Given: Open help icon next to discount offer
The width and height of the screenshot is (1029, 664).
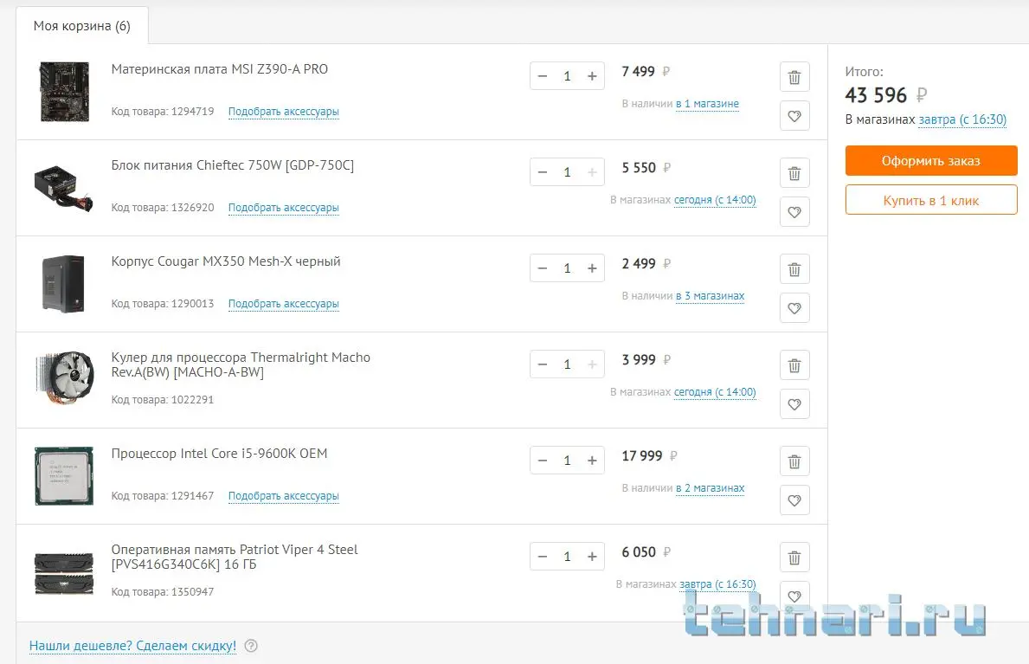Looking at the screenshot, I should pyautogui.click(x=251, y=647).
